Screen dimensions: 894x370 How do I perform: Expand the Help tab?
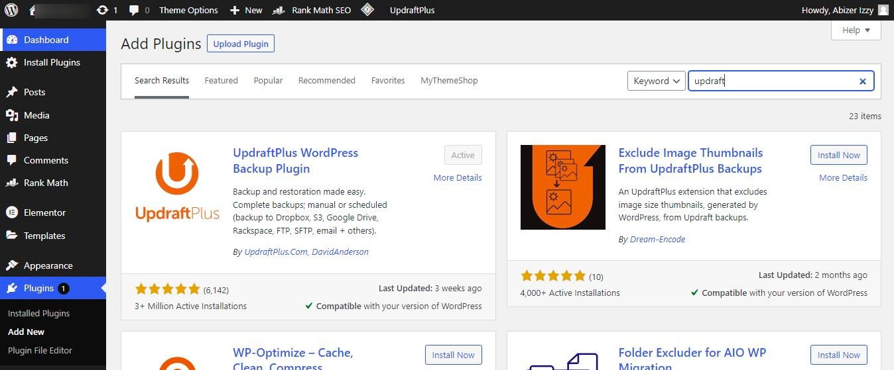pyautogui.click(x=856, y=30)
